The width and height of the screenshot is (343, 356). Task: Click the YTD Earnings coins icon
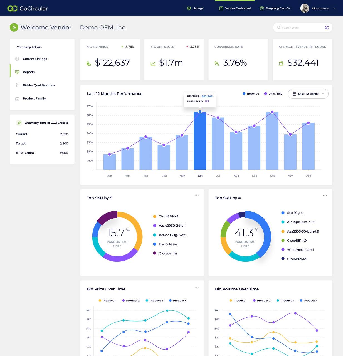pyautogui.click(x=89, y=64)
